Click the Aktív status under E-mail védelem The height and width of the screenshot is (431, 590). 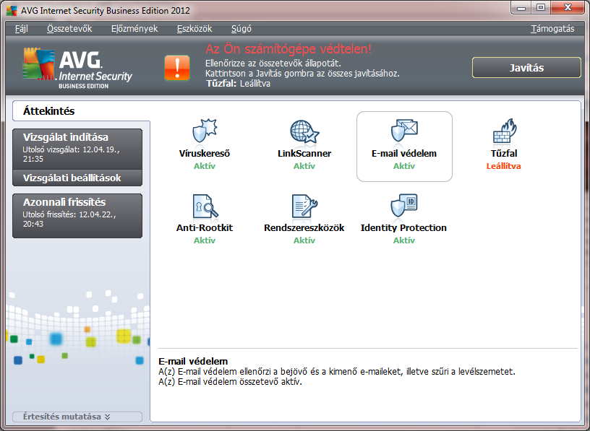point(403,166)
